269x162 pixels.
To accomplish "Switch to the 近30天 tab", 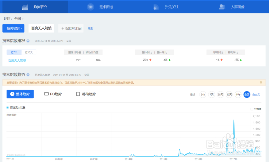I will click(x=29, y=52).
